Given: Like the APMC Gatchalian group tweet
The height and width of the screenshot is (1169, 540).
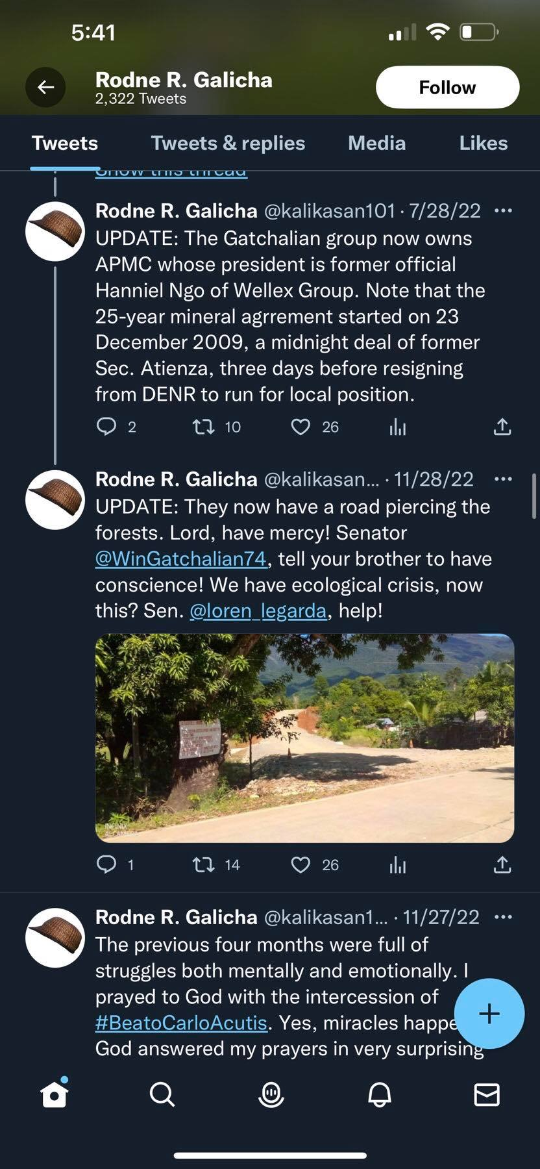Looking at the screenshot, I should [x=300, y=427].
